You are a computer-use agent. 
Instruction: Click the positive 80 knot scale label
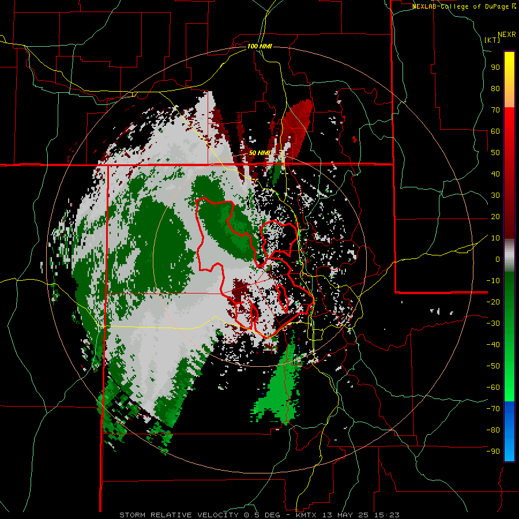495,88
